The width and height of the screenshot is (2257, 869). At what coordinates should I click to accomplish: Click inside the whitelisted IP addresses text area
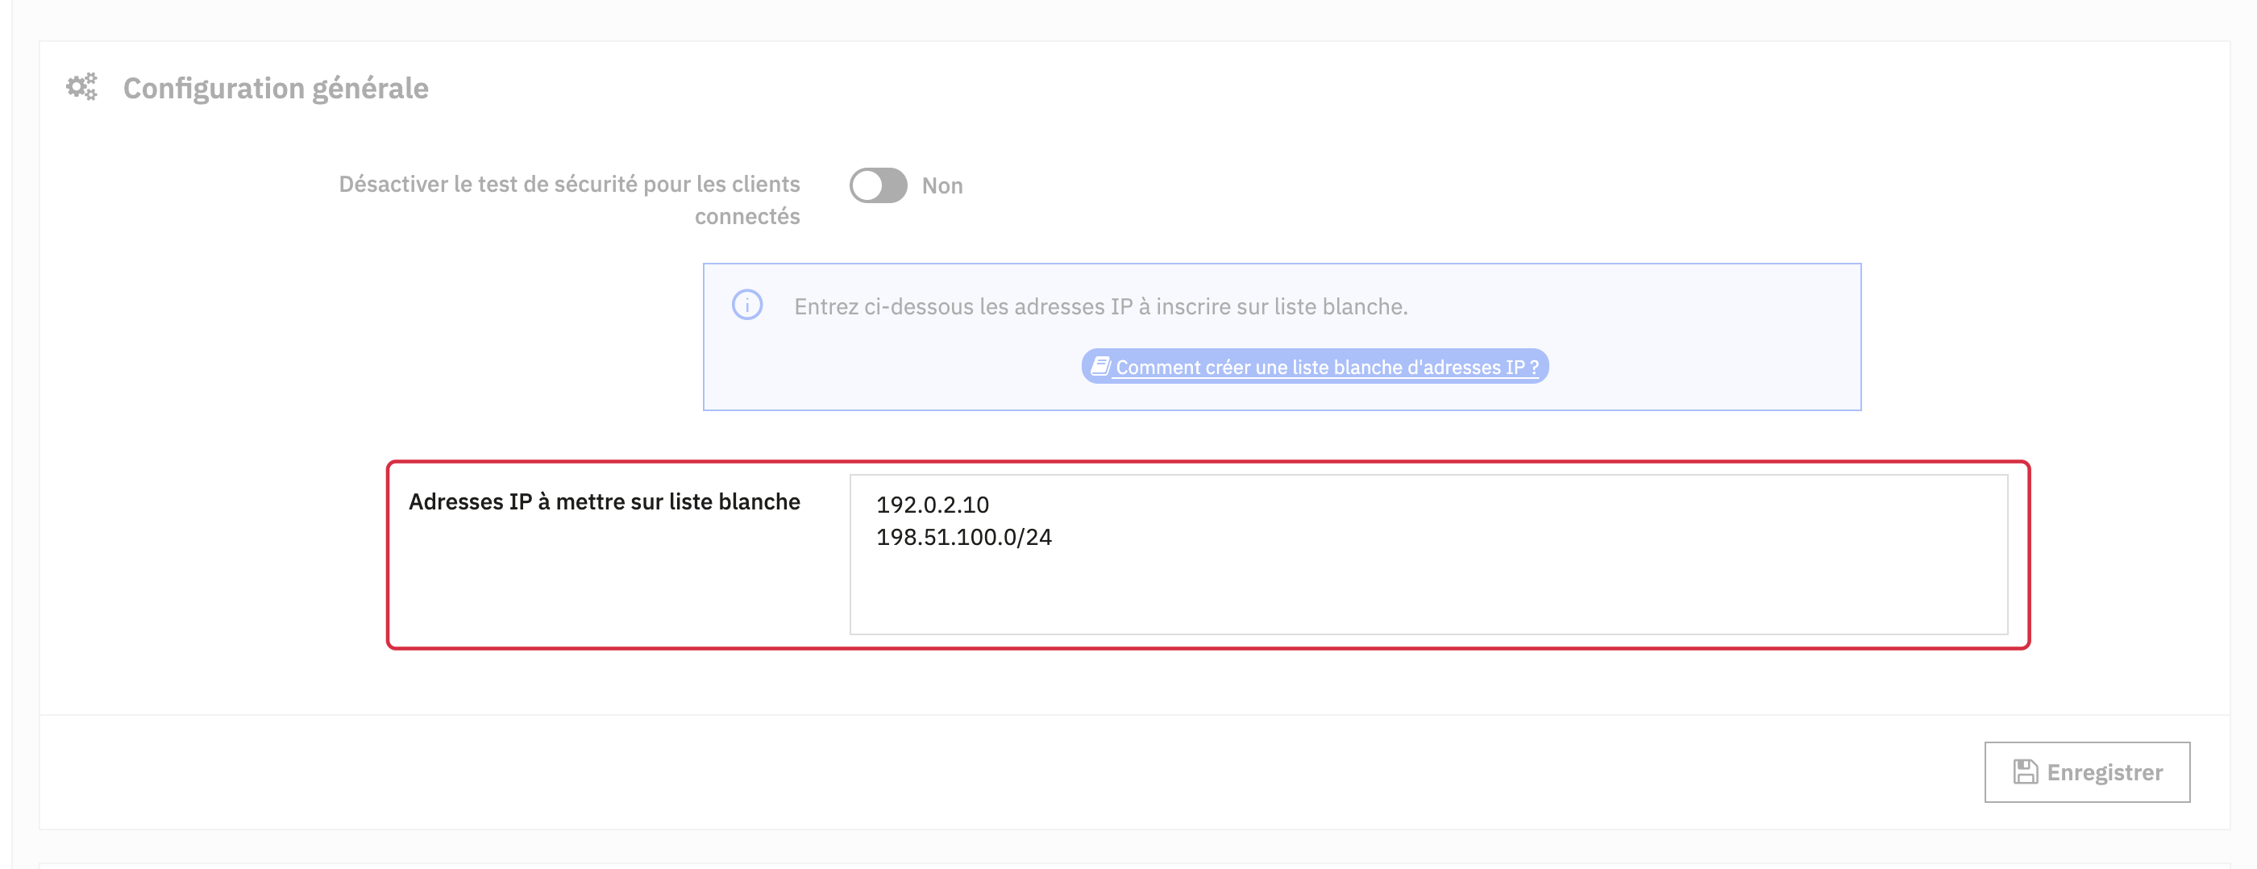pos(1428,555)
